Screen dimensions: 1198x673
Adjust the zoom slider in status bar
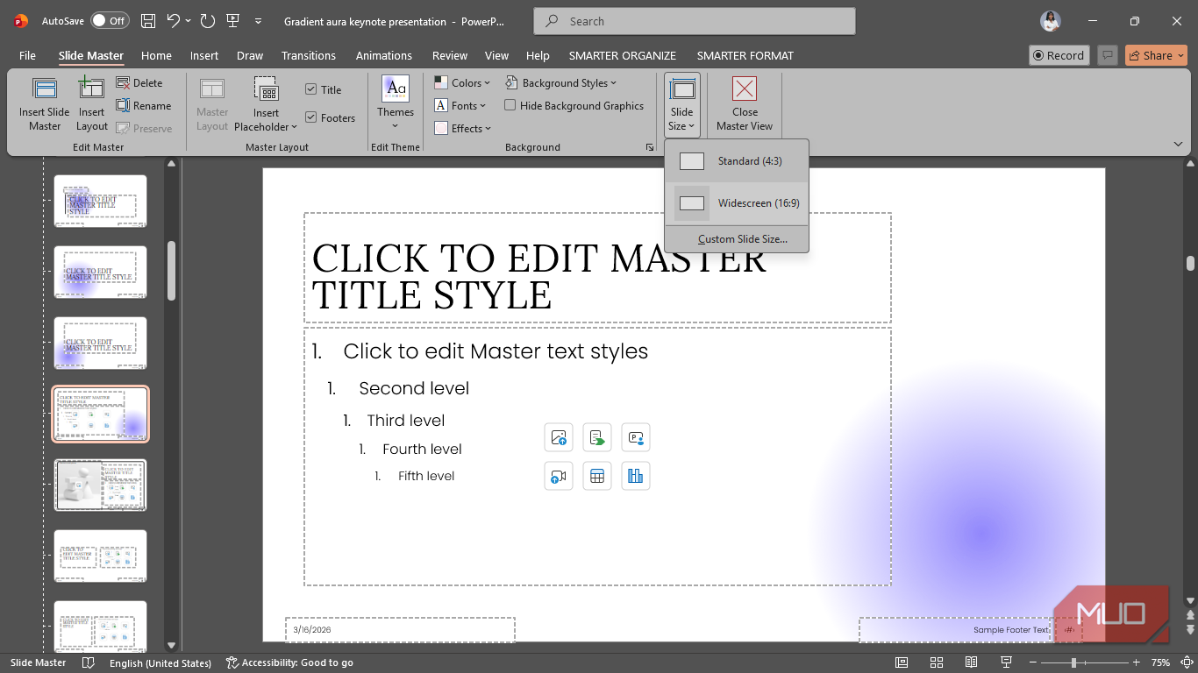pos(1073,662)
